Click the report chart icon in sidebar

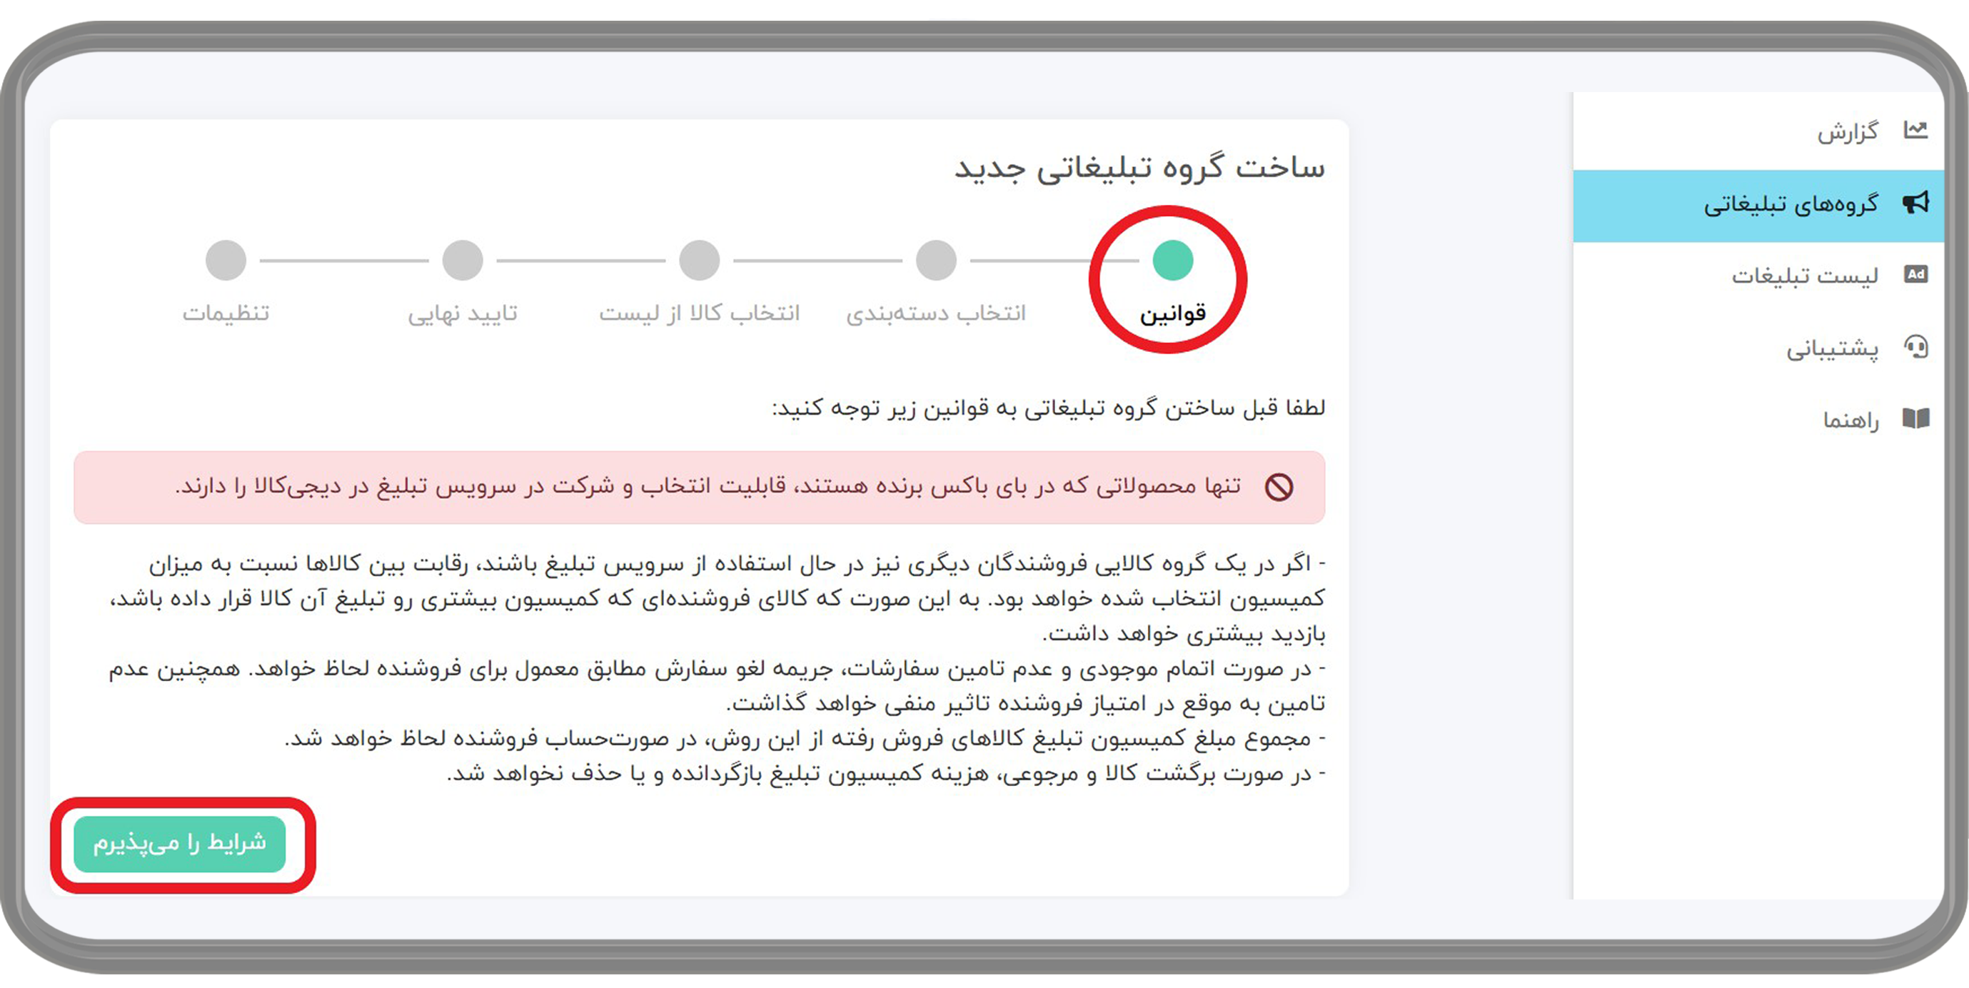pos(1915,131)
